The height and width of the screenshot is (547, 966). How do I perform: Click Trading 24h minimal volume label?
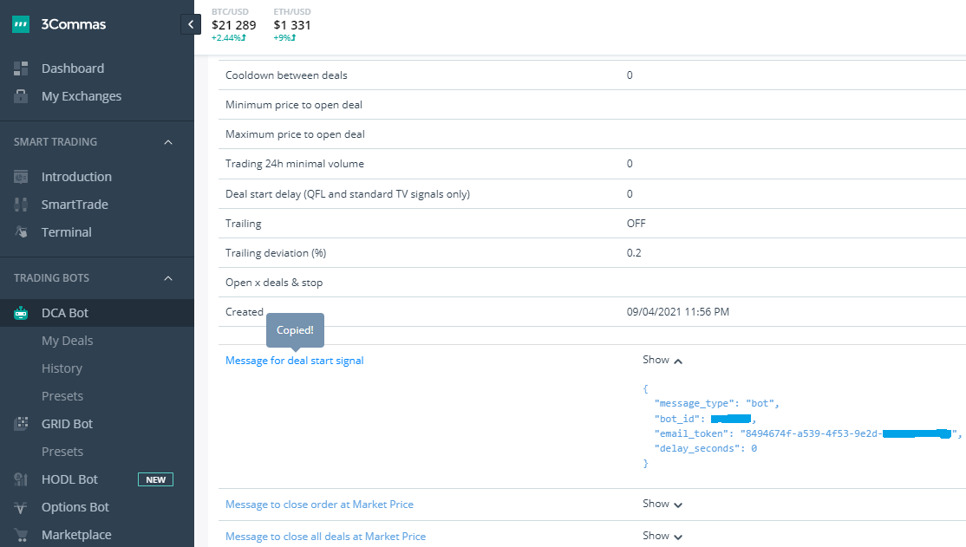(x=295, y=164)
